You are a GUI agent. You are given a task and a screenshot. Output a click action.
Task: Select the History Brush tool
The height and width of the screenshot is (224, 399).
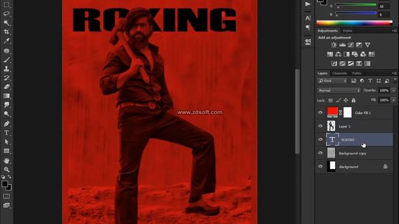pyautogui.click(x=6, y=78)
